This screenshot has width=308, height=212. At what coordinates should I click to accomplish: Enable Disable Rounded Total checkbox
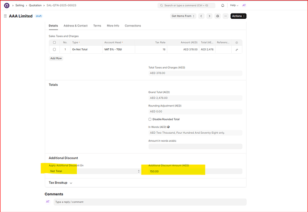tap(150, 119)
